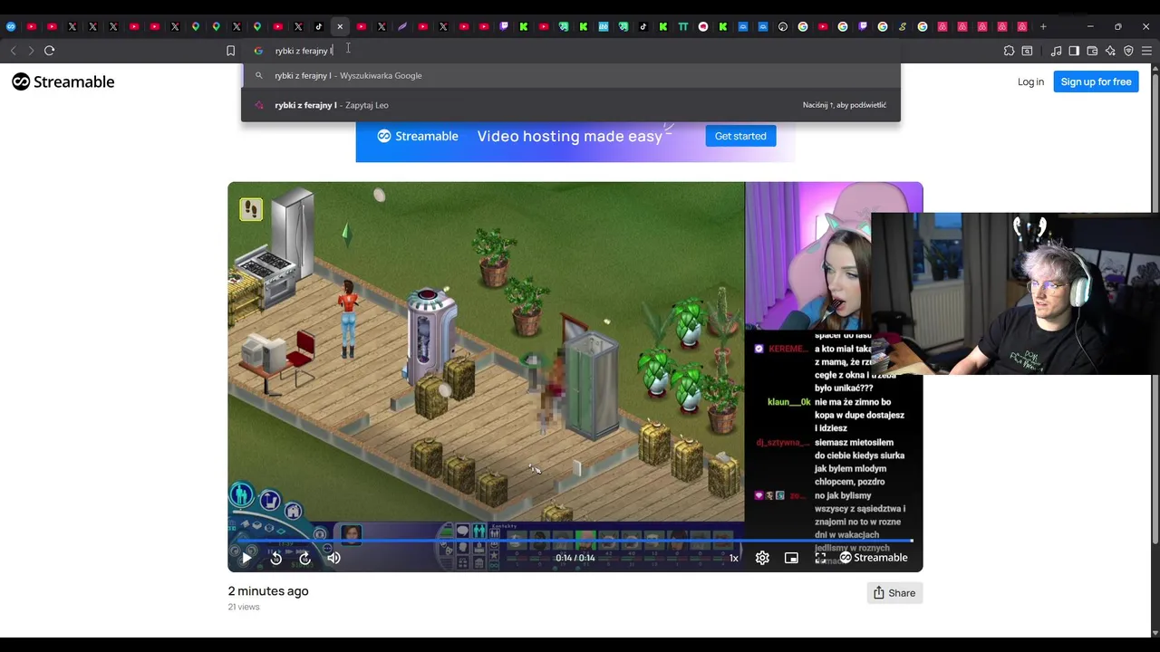Click the Share button below the video
The width and height of the screenshot is (1160, 652).
894,593
